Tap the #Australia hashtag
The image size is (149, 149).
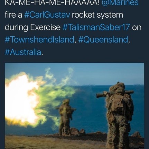(23, 52)
